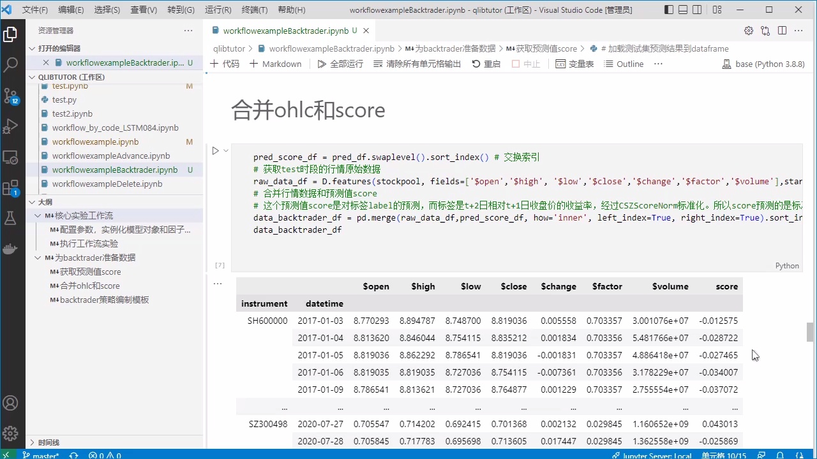Click the editor vertical scrollbar thumb
The height and width of the screenshot is (459, 817).
811,332
